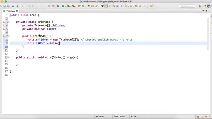The width and height of the screenshot is (212, 119).
Task: Click the Toggle Breadcrumb icon
Action: [103, 6]
